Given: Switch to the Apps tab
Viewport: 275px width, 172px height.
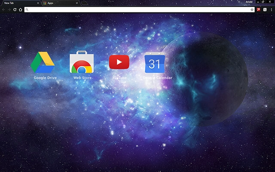Looking at the screenshot, I should (x=61, y=3).
